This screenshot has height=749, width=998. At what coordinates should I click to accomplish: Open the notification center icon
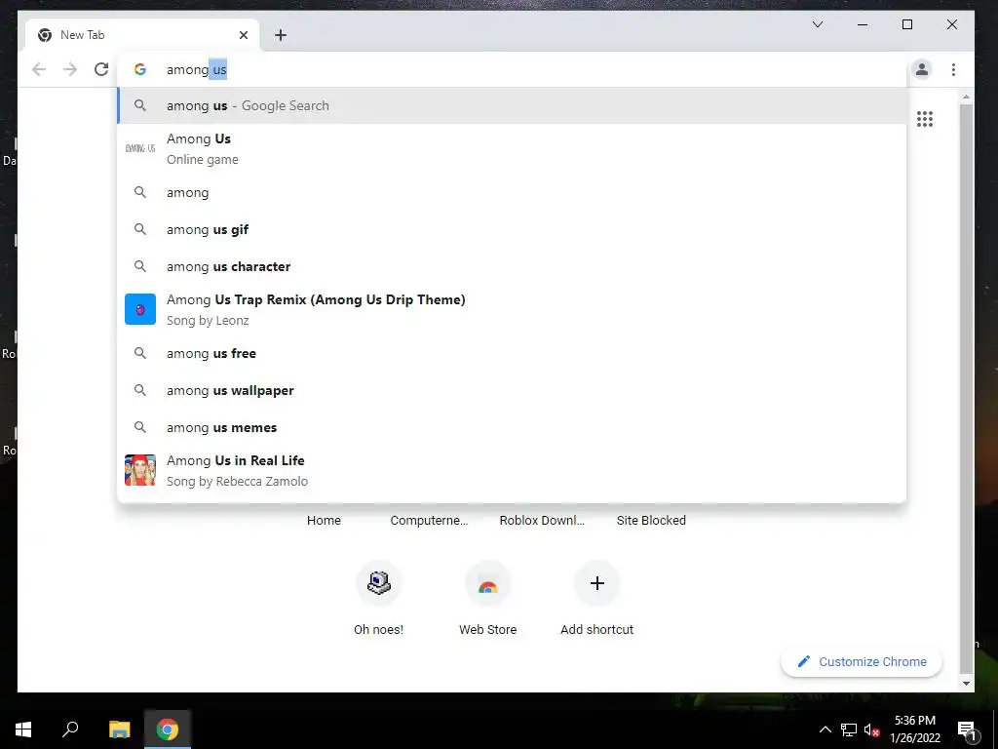pos(967,730)
